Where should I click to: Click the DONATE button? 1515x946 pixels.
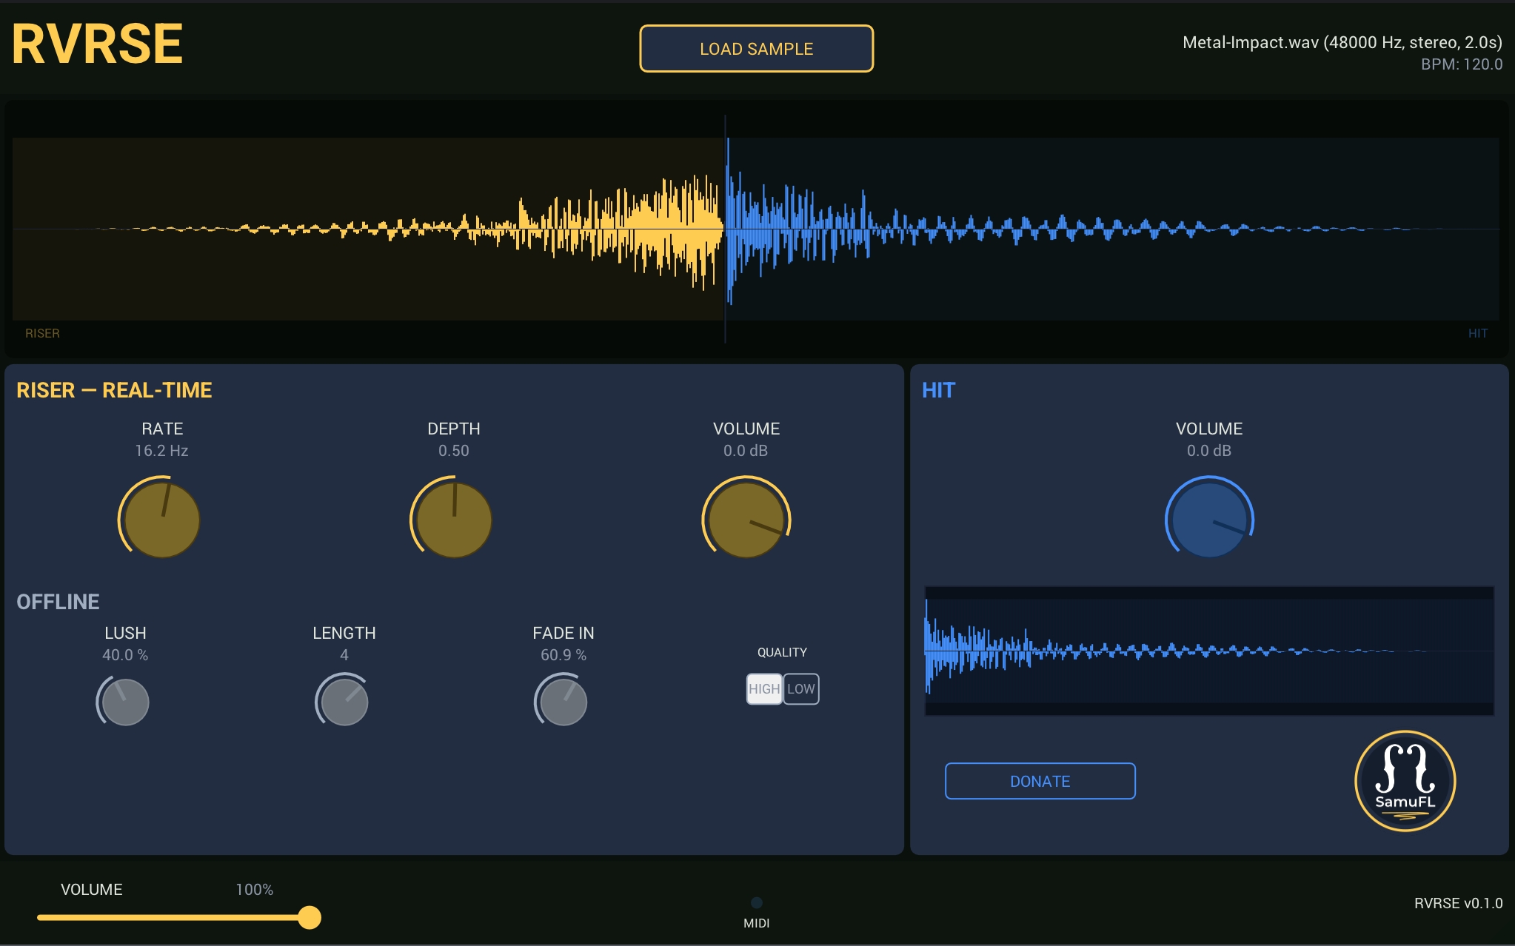point(1040,781)
